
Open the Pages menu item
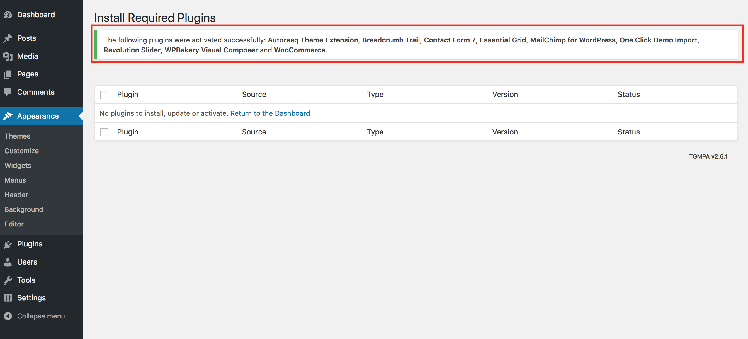coord(41,74)
